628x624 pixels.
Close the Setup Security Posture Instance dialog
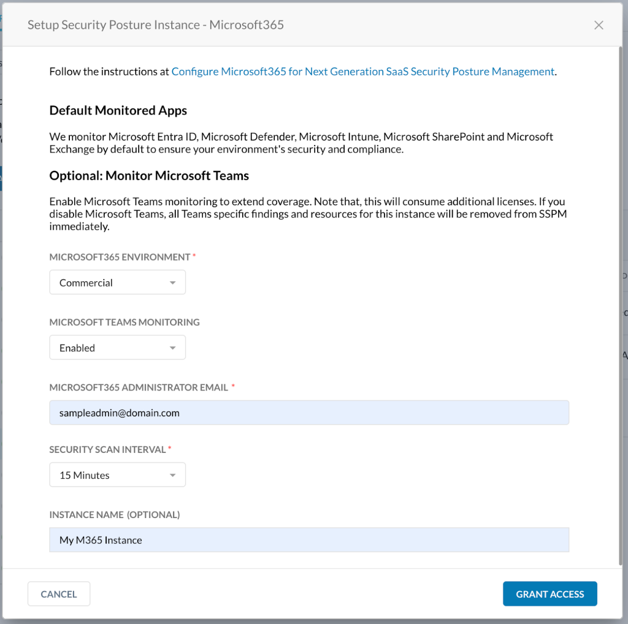tap(599, 25)
